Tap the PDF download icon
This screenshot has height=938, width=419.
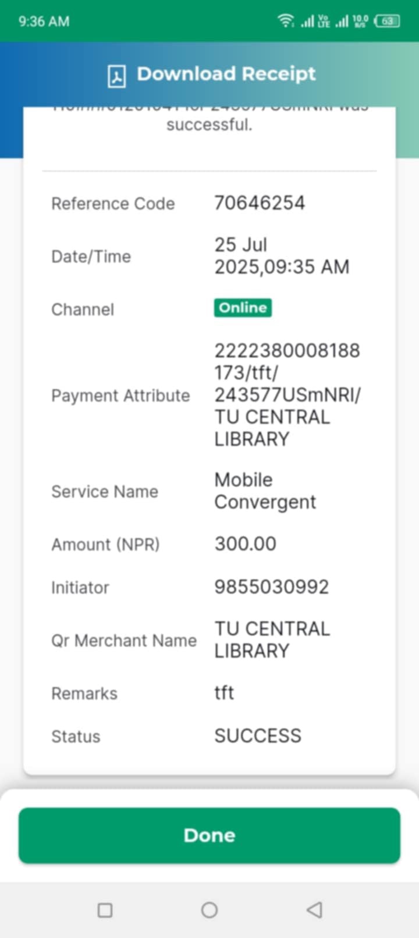tap(116, 76)
